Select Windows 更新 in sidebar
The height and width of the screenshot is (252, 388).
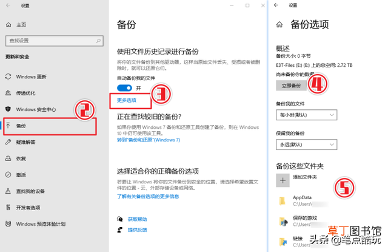31,77
